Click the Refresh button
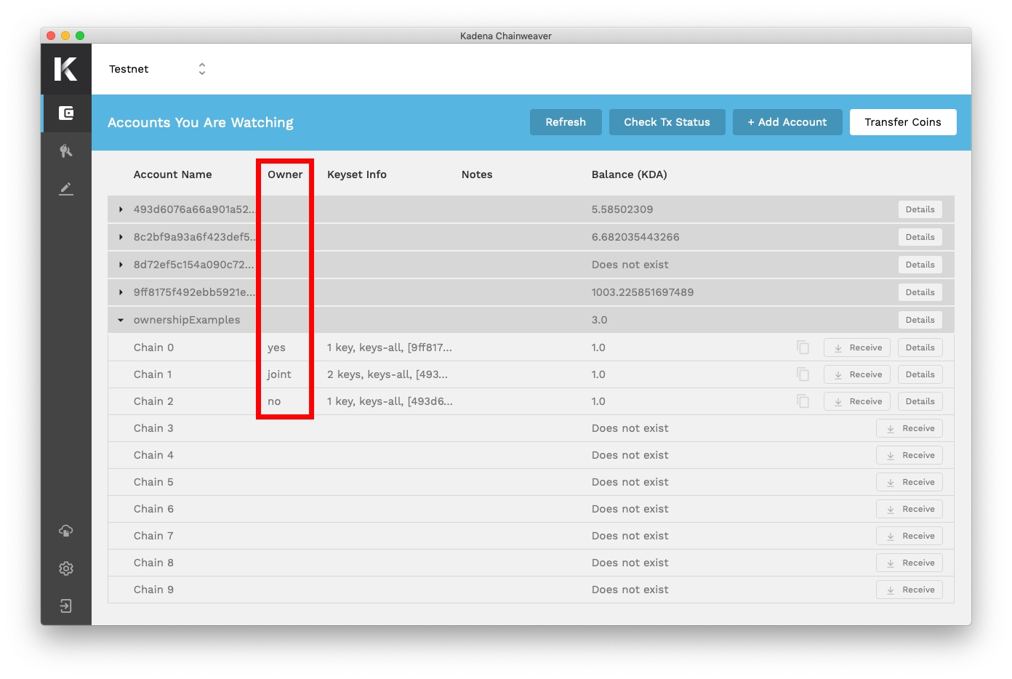The height and width of the screenshot is (679, 1012). 566,122
